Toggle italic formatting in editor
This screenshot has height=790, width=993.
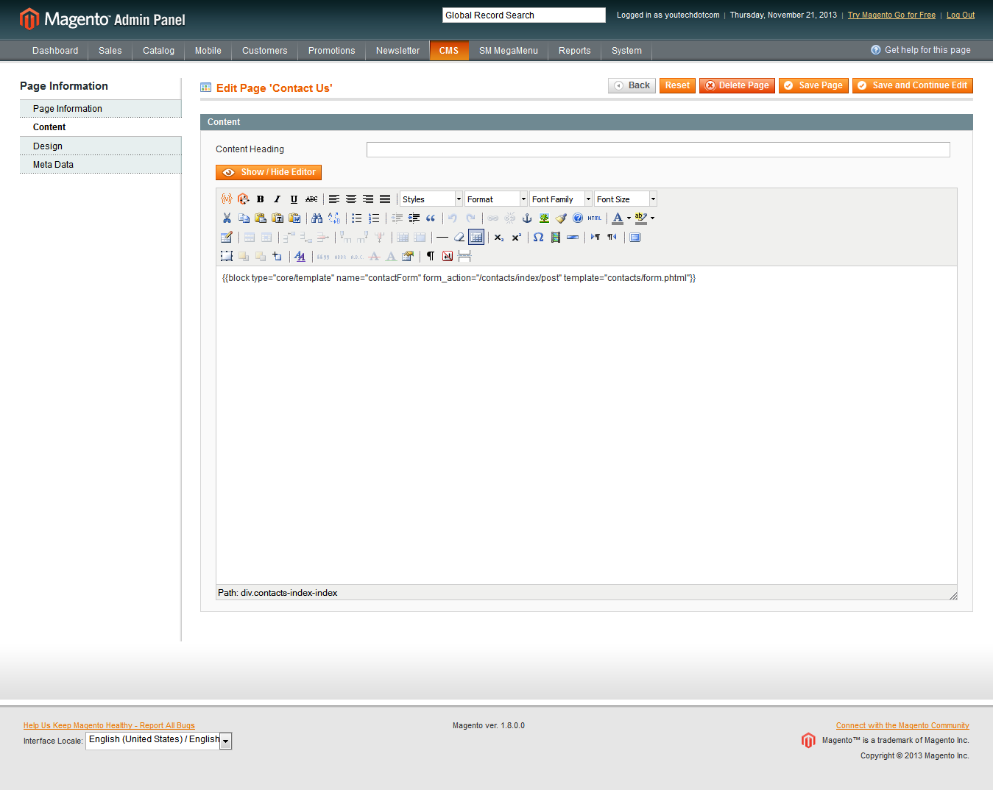278,199
